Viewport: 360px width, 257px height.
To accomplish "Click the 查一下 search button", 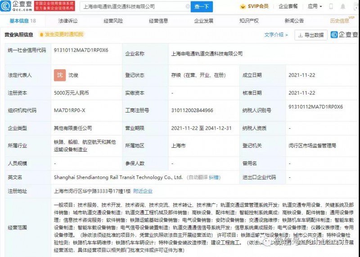I will pos(202,7).
